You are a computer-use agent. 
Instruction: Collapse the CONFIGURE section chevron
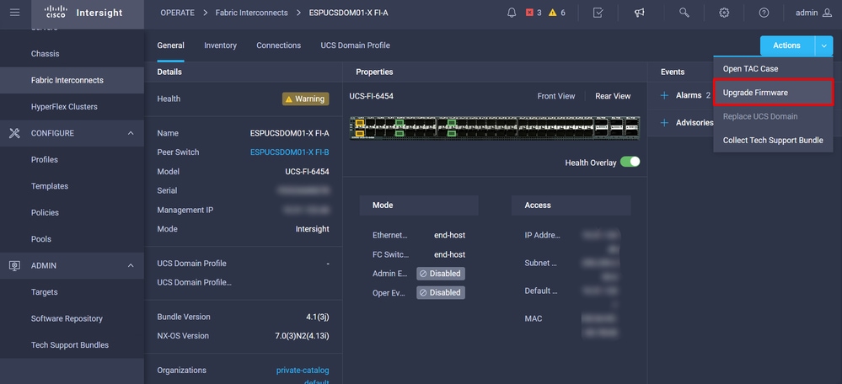(131, 133)
